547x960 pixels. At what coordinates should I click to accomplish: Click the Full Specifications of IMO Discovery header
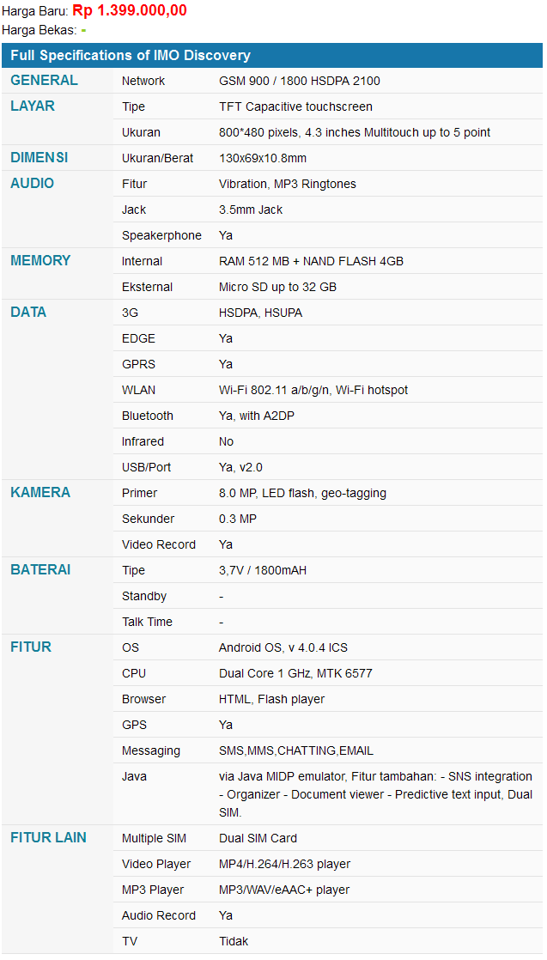point(131,56)
